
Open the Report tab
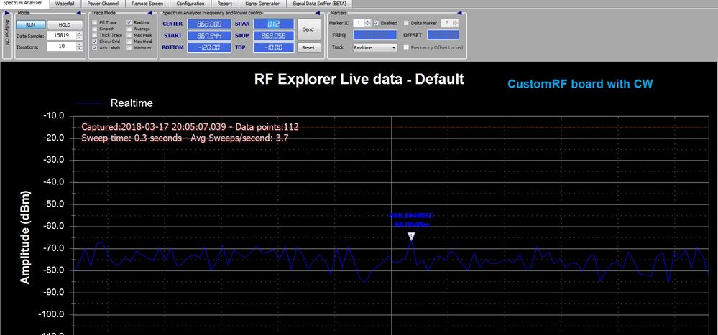pyautogui.click(x=224, y=3)
